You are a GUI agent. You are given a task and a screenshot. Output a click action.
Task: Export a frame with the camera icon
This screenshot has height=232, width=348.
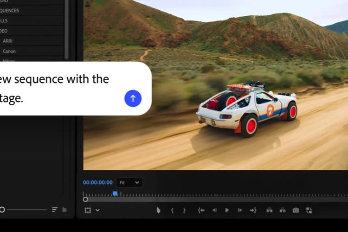tap(296, 210)
